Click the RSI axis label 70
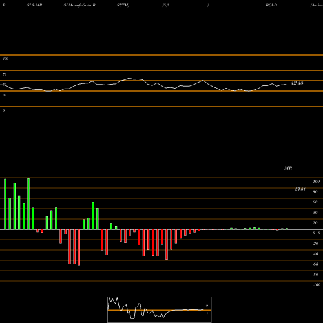 [x=5, y=74]
